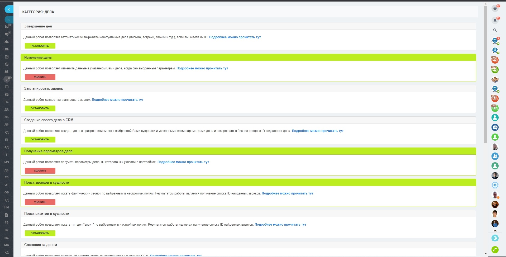Install the 'Поиск визитов в сущности' robot
The height and width of the screenshot is (257, 506).
[40, 233]
